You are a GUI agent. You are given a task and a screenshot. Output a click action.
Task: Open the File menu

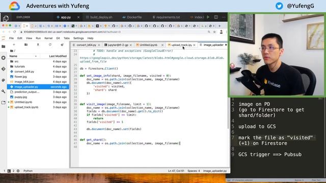[x=11, y=38]
